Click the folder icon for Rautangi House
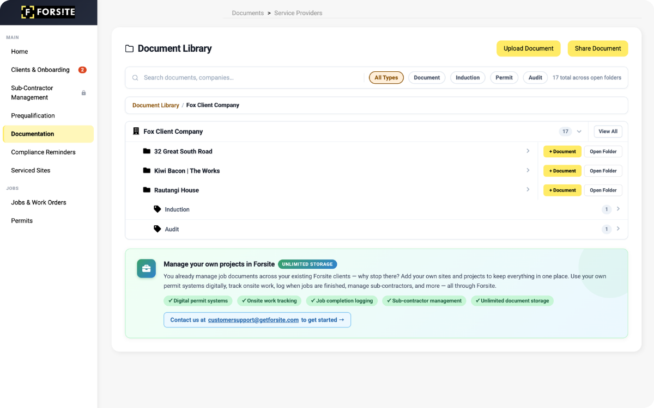 147,190
